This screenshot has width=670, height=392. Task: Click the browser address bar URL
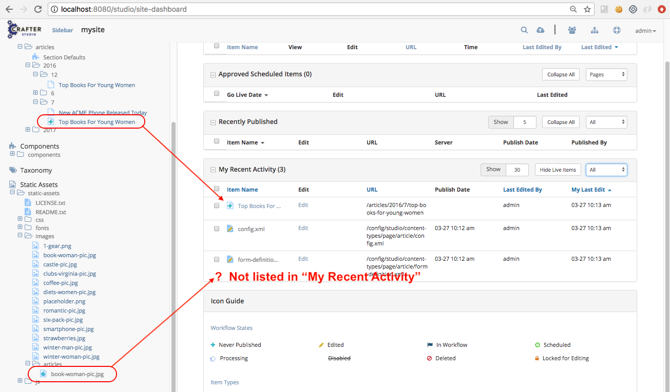click(x=124, y=9)
